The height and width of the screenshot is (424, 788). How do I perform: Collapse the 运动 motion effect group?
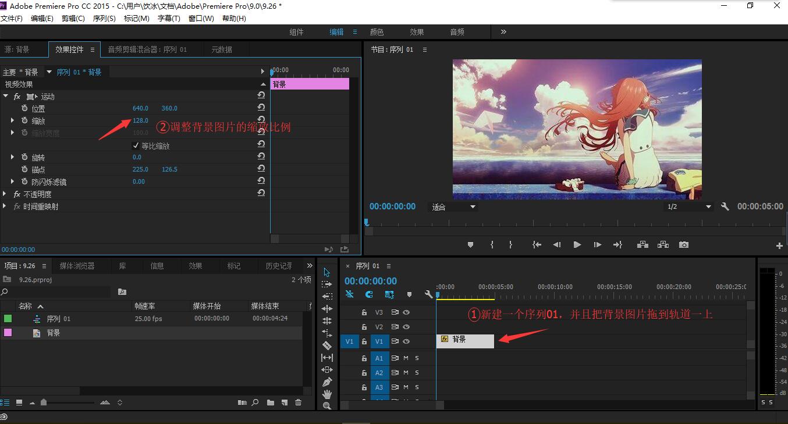tap(6, 96)
